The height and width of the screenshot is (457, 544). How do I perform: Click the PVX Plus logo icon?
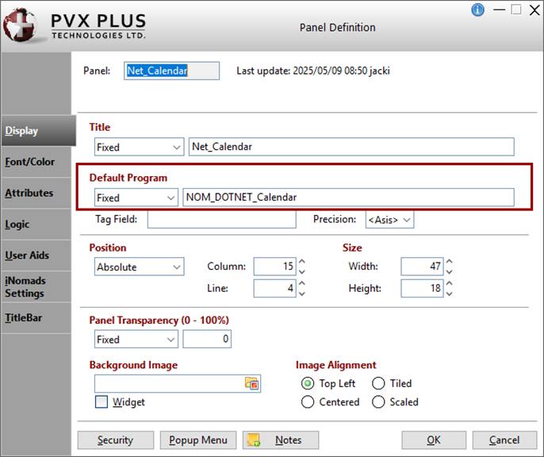pyautogui.click(x=22, y=25)
